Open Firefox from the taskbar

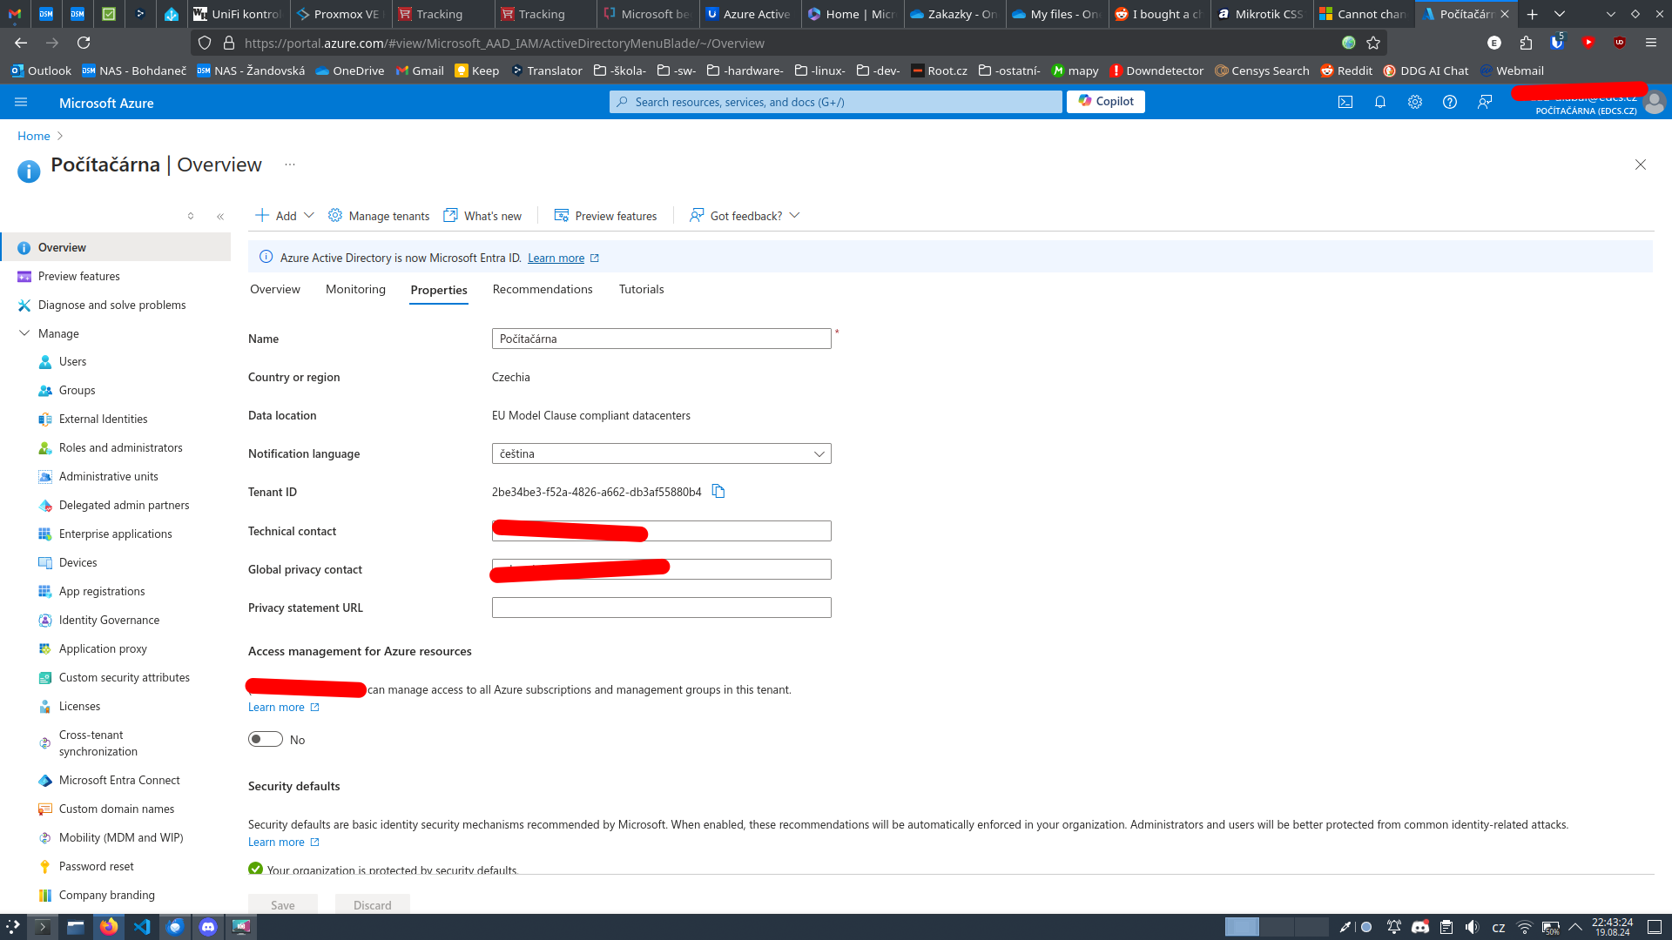[109, 927]
